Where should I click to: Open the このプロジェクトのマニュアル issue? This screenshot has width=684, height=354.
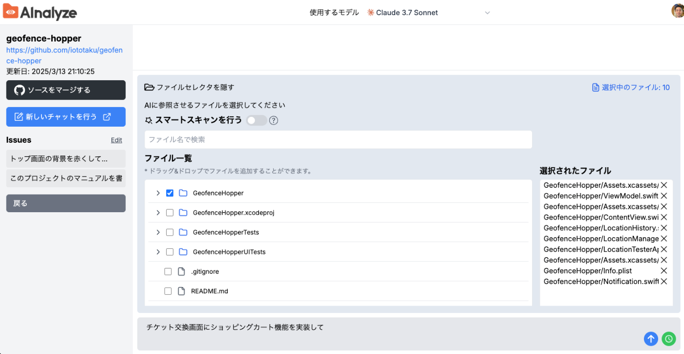point(65,178)
